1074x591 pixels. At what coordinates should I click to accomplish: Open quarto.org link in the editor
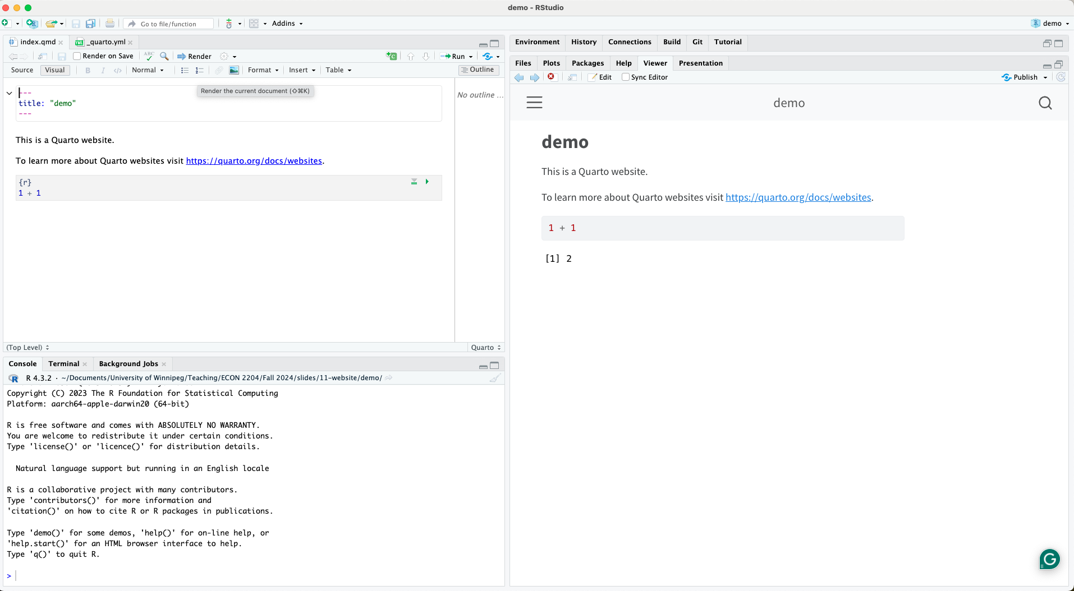point(254,161)
